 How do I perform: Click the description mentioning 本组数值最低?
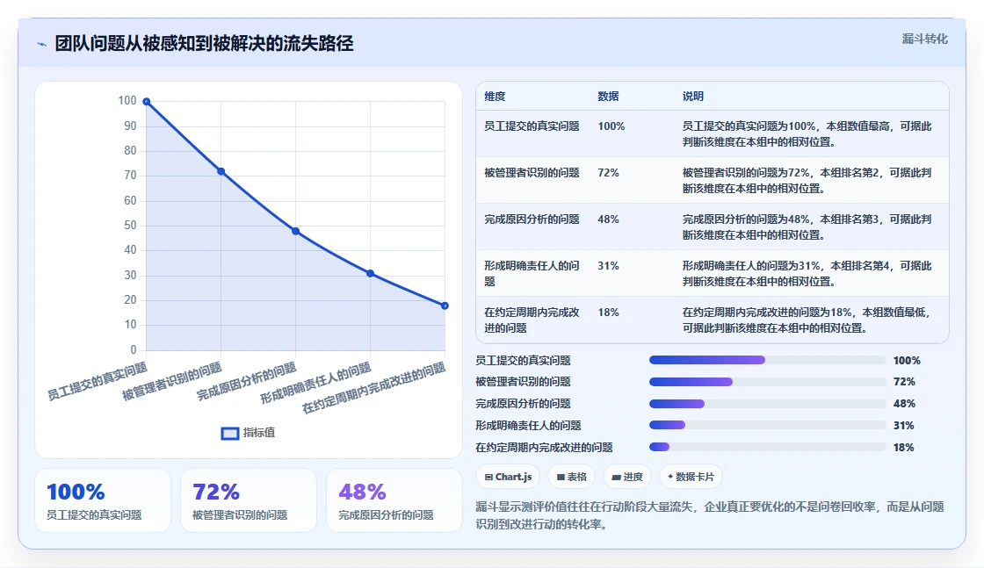(x=807, y=320)
